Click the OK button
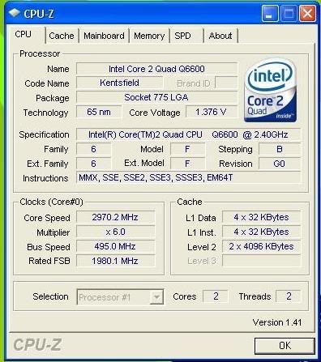The image size is (321, 362). 285,346
